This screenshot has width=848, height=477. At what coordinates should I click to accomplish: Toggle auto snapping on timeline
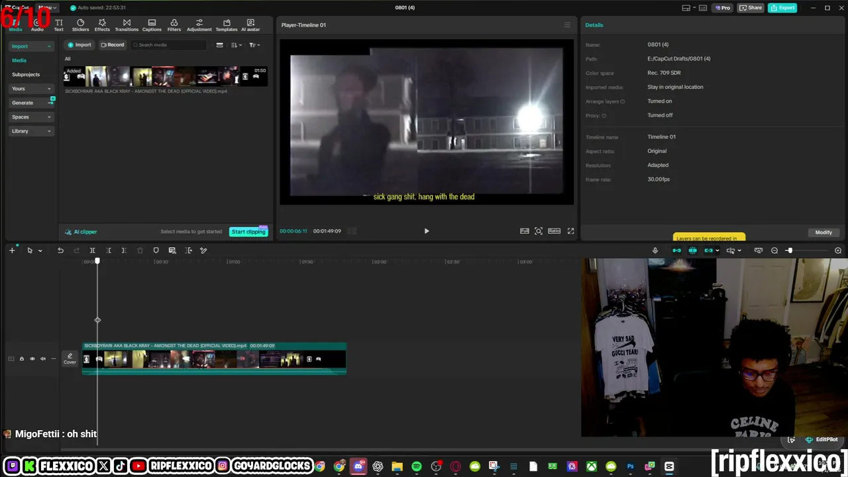coord(692,250)
